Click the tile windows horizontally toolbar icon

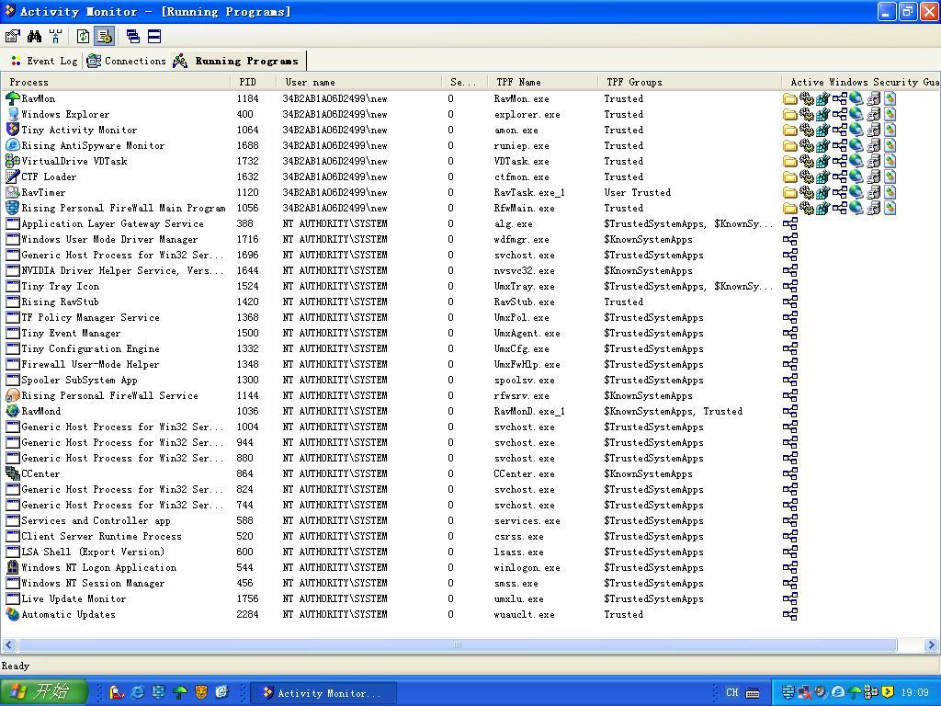coord(154,36)
